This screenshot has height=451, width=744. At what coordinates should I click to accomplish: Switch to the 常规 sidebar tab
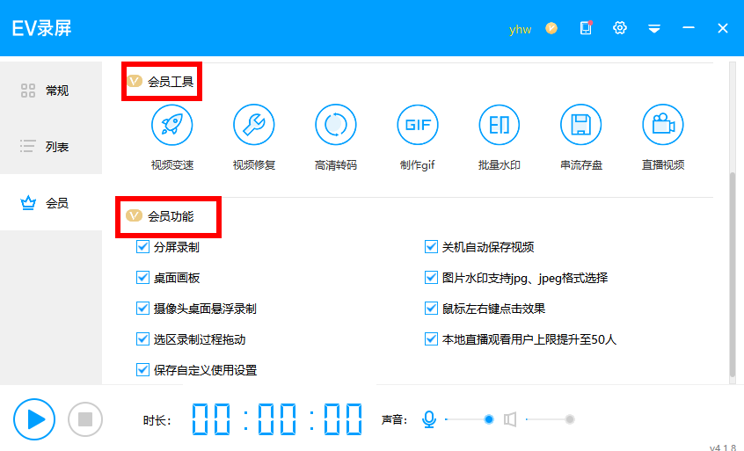point(51,91)
